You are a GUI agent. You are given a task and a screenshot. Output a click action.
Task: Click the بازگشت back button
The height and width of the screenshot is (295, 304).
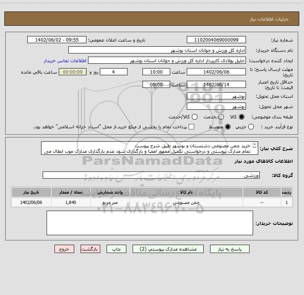pyautogui.click(x=90, y=249)
